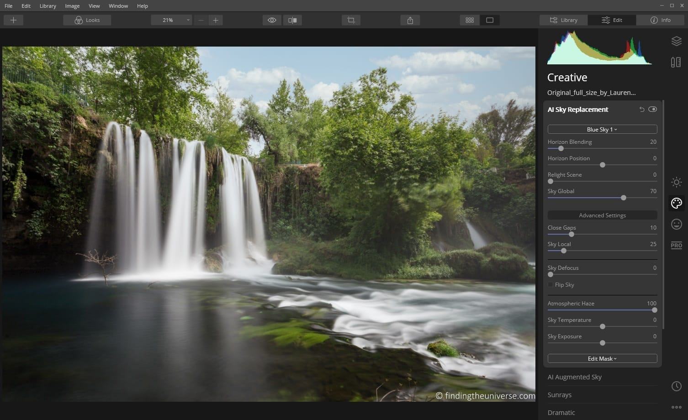Expand the Sunrays section
The width and height of the screenshot is (688, 420).
(560, 394)
